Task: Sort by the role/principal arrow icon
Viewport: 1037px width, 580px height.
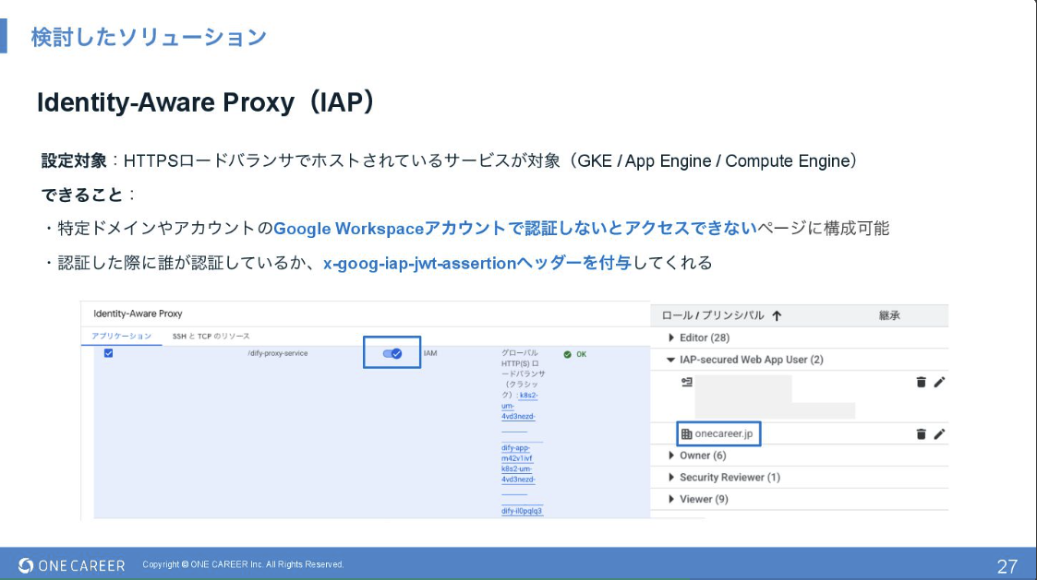Action: click(x=777, y=315)
